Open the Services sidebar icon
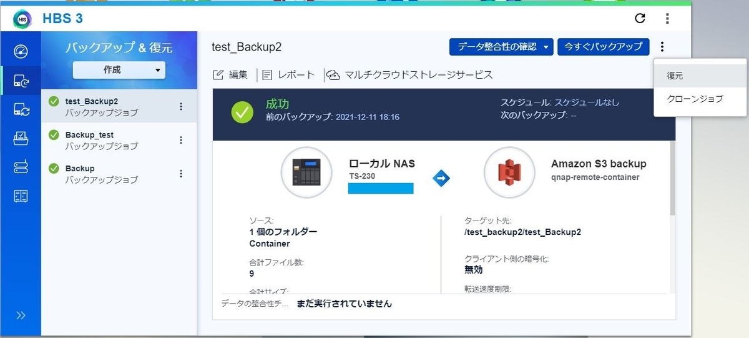Image resolution: width=749 pixels, height=338 pixels. coord(21,139)
